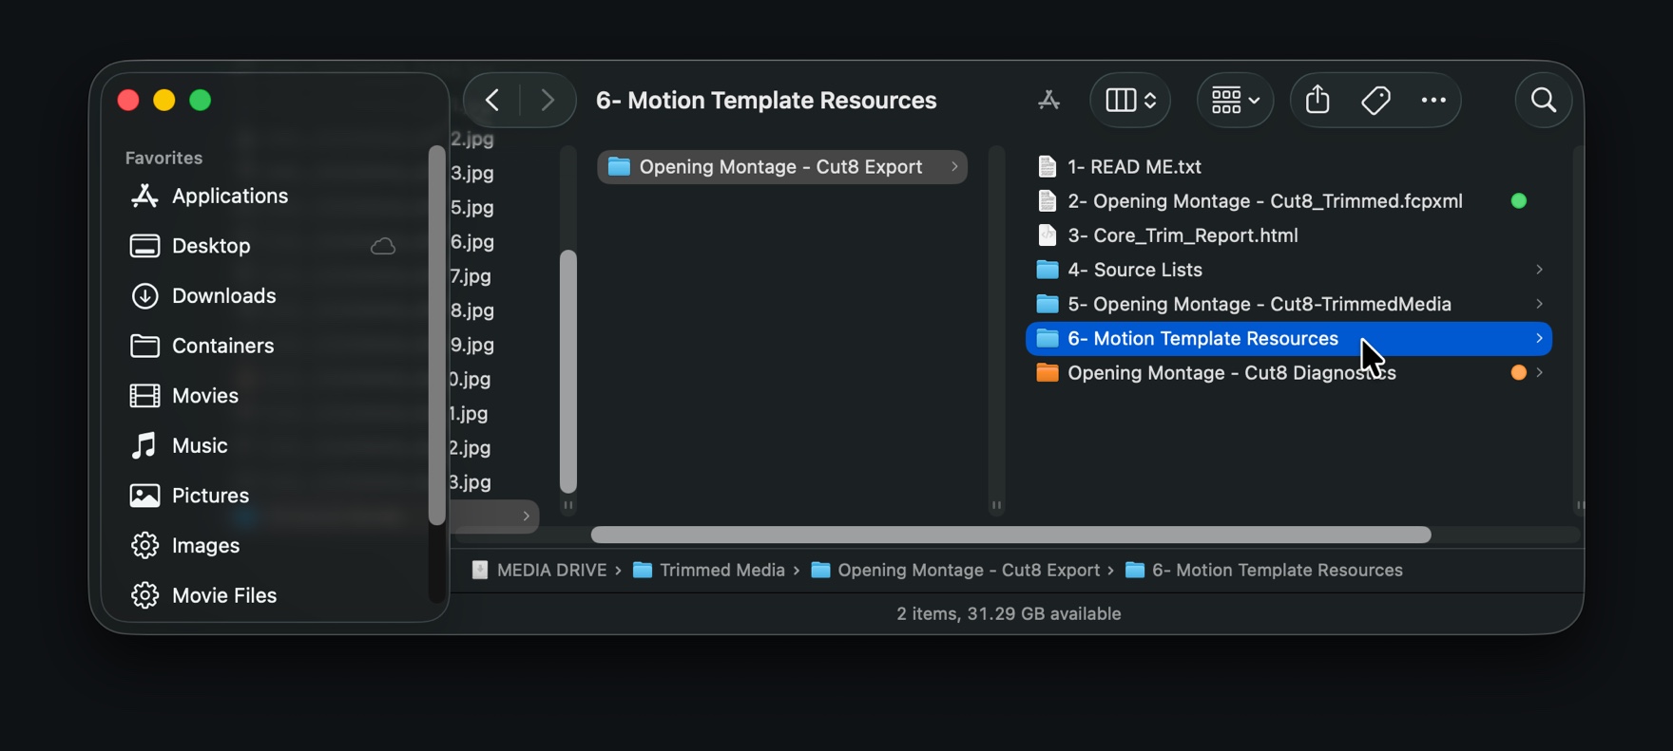The width and height of the screenshot is (1673, 751).
Task: Select the 5.jpg file
Action: click(x=472, y=207)
